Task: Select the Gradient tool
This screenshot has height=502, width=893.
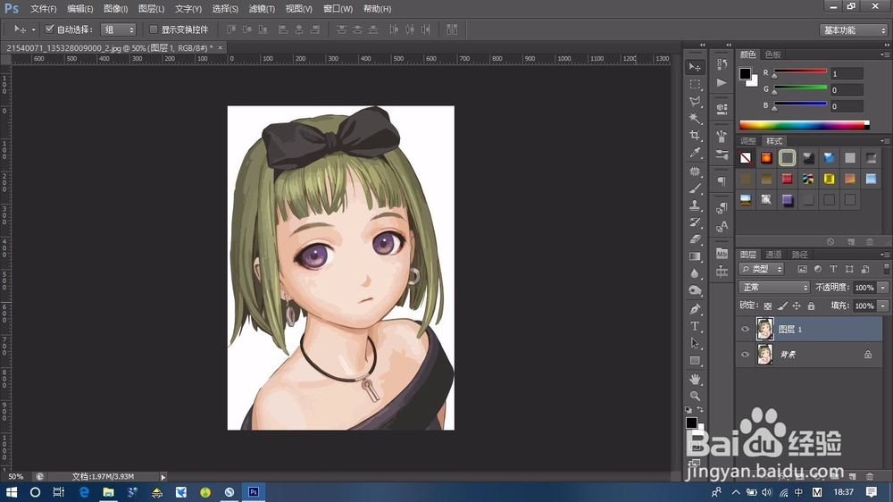Action: (695, 256)
